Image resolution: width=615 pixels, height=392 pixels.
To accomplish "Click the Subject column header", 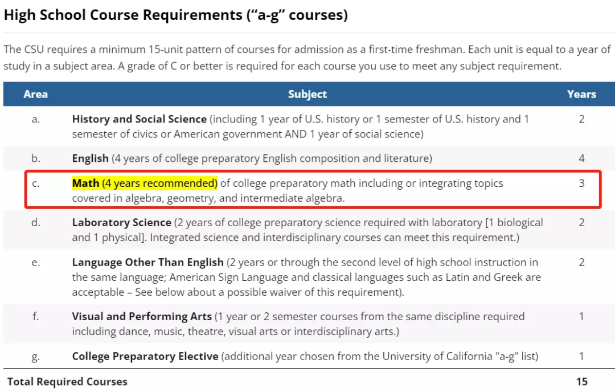I will click(307, 94).
